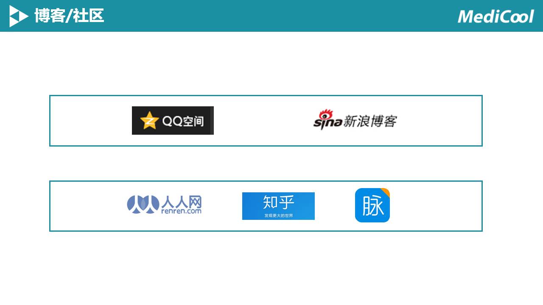Click the MediCool logo in header
Screen dimensions: 543x305
[495, 16]
